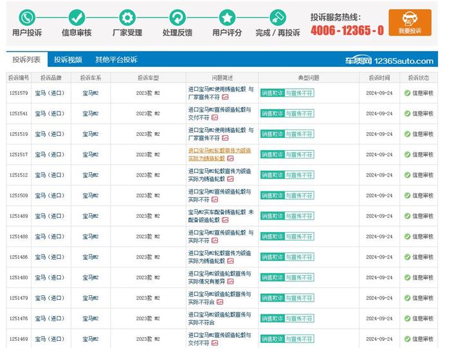Open highlighted complaint link in row 1251517
This screenshot has width=451, height=348.
pyautogui.click(x=220, y=155)
